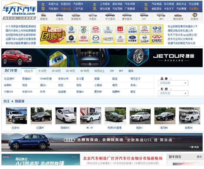Open the 北京40 car thumbnail

(x=16, y=116)
